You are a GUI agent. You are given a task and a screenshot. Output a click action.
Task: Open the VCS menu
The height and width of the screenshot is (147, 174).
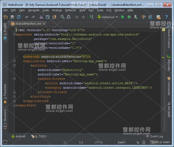click(x=109, y=10)
